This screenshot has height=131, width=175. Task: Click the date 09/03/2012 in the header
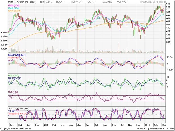[x=46, y=2]
